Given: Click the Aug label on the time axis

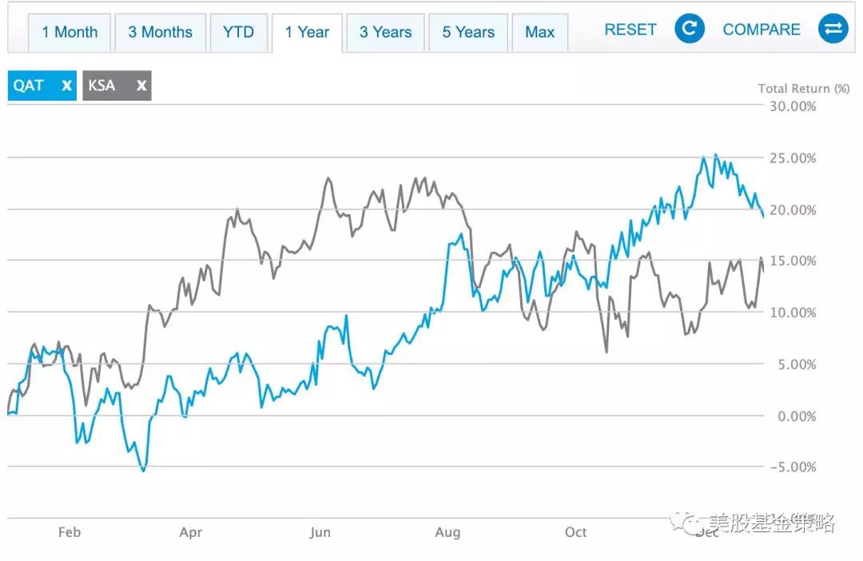Looking at the screenshot, I should point(447,533).
